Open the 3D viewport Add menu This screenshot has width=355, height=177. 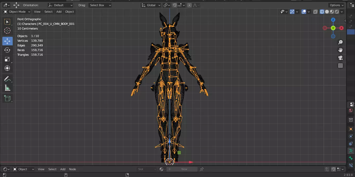59,12
